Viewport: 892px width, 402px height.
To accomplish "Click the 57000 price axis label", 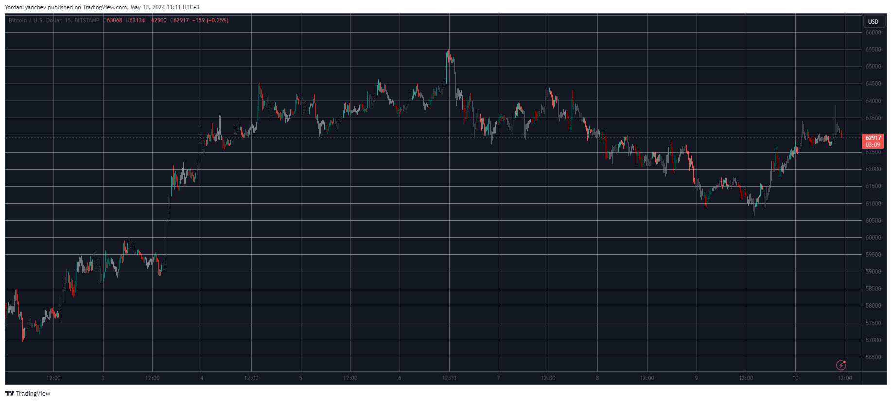I will [x=873, y=340].
